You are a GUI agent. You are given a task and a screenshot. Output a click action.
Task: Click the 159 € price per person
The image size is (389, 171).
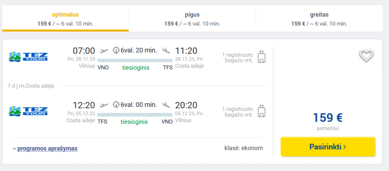pos(327,118)
